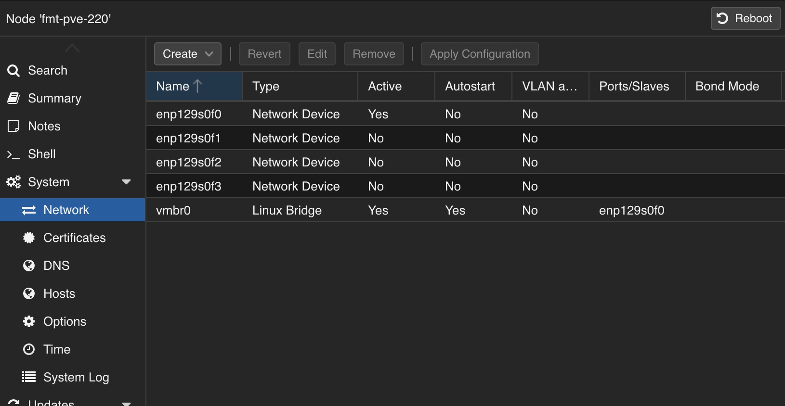Select Network in the sidebar menu
The image size is (785, 406).
point(66,210)
